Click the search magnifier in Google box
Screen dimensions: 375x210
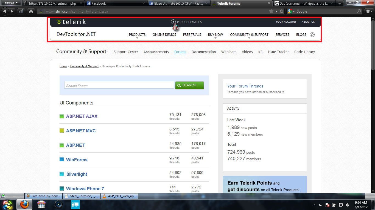click(x=359, y=11)
